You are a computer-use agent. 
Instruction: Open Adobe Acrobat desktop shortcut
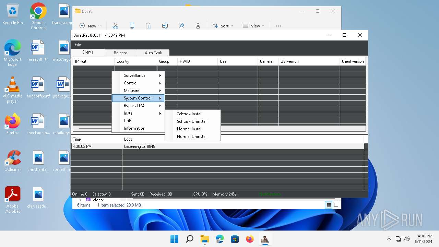pos(13,200)
